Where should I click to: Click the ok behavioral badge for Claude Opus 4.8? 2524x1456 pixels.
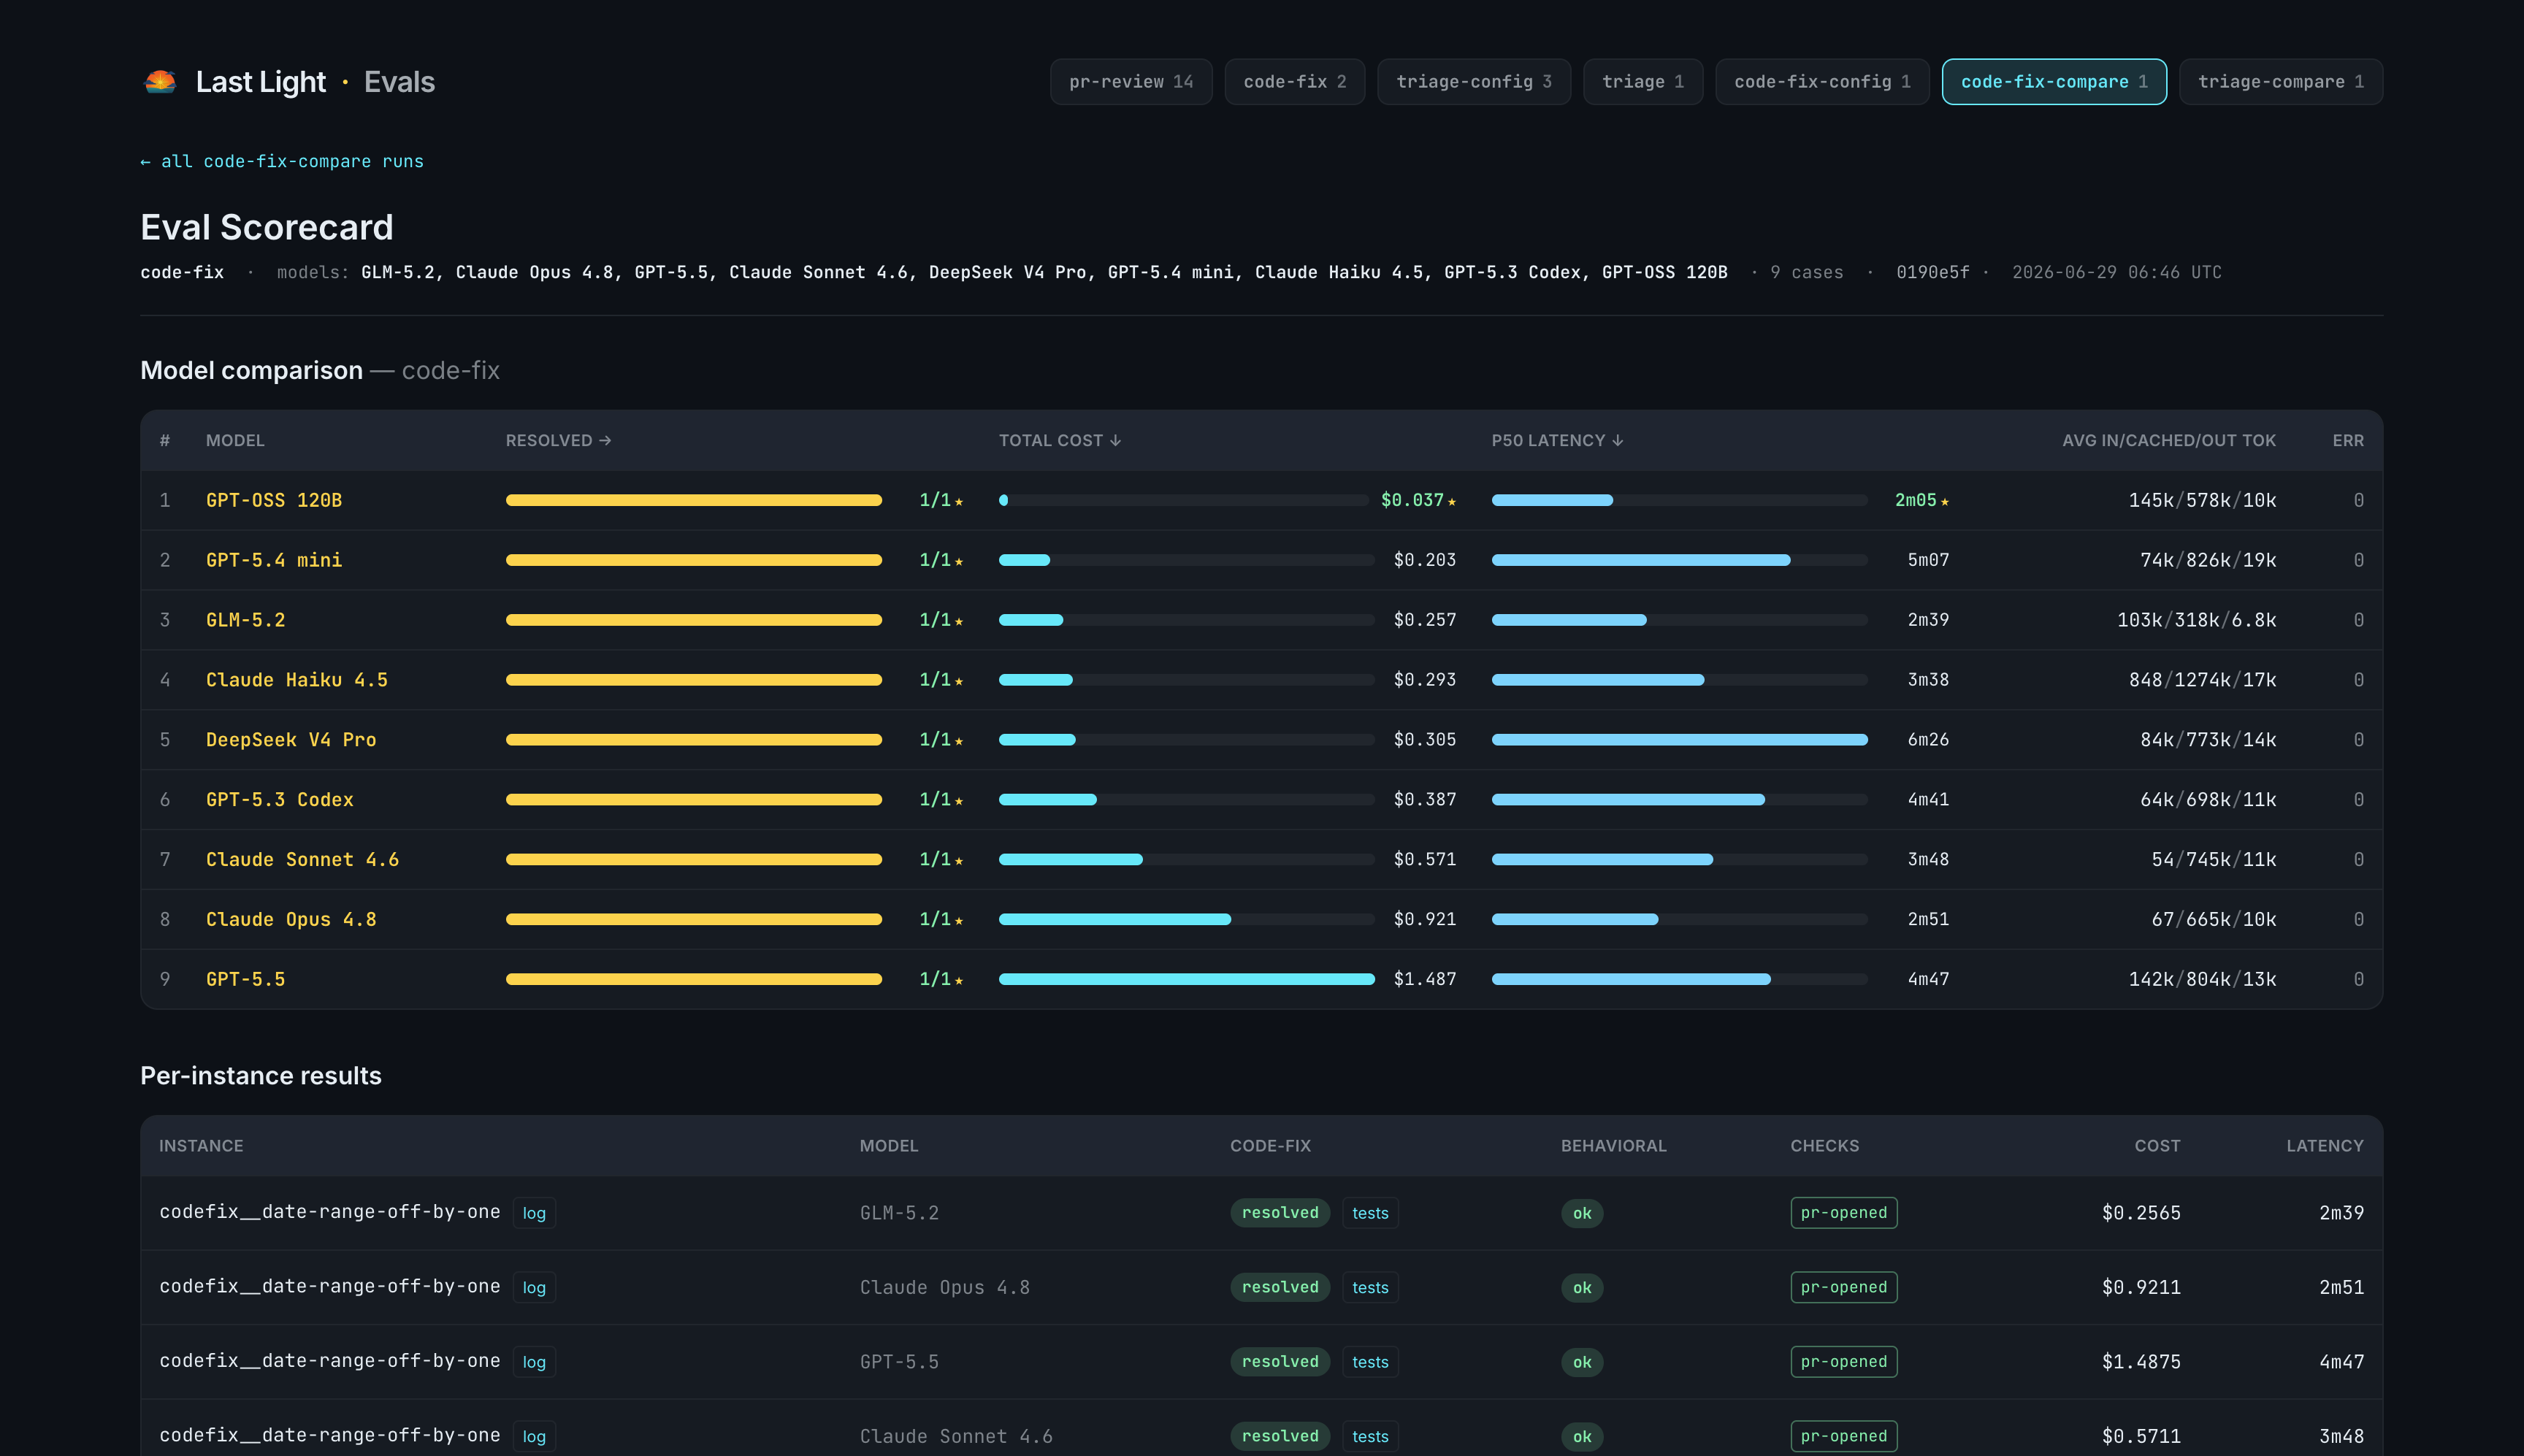pyautogui.click(x=1582, y=1288)
